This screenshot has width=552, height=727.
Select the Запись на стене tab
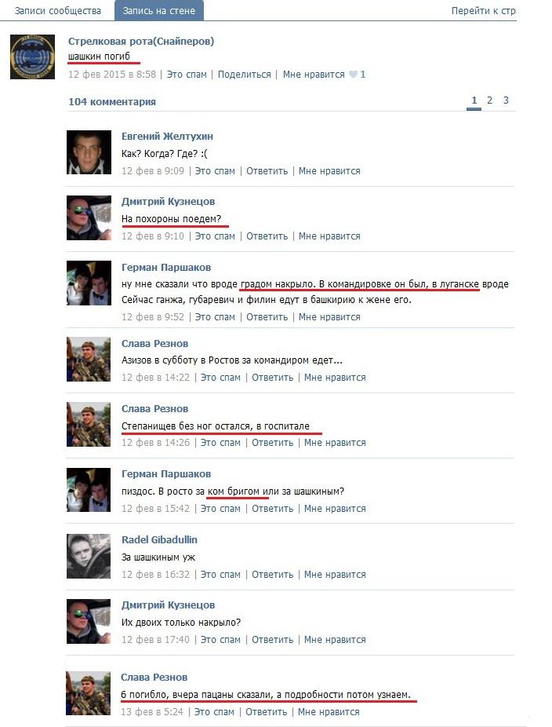(x=159, y=11)
